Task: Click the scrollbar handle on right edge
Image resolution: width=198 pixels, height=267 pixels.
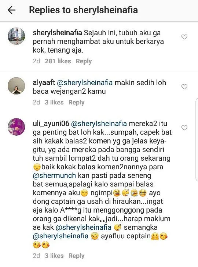Action: (197, 140)
